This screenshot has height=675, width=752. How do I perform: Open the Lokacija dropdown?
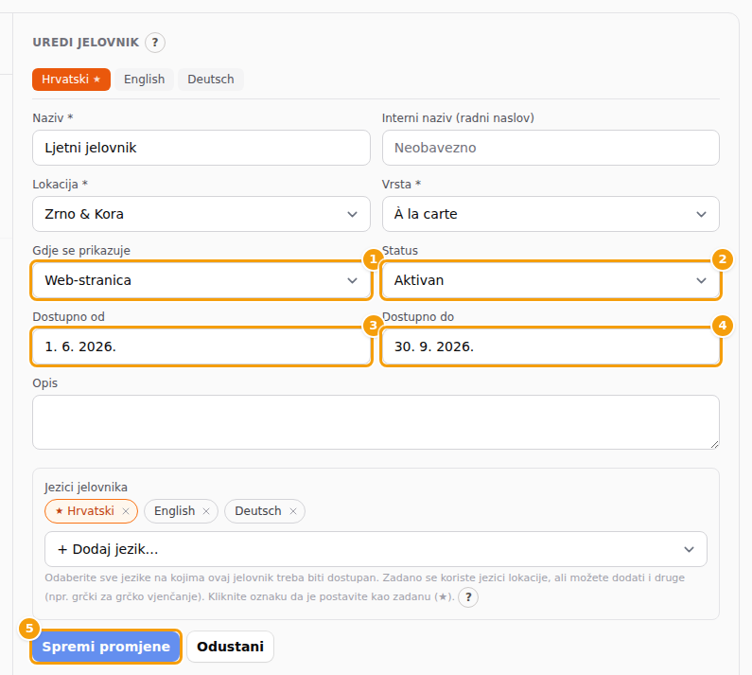click(x=201, y=214)
